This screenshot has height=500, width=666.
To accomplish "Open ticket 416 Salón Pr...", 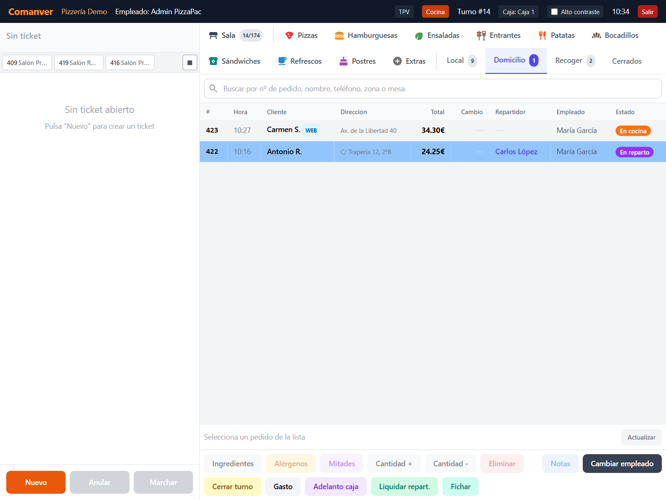I will coord(130,62).
